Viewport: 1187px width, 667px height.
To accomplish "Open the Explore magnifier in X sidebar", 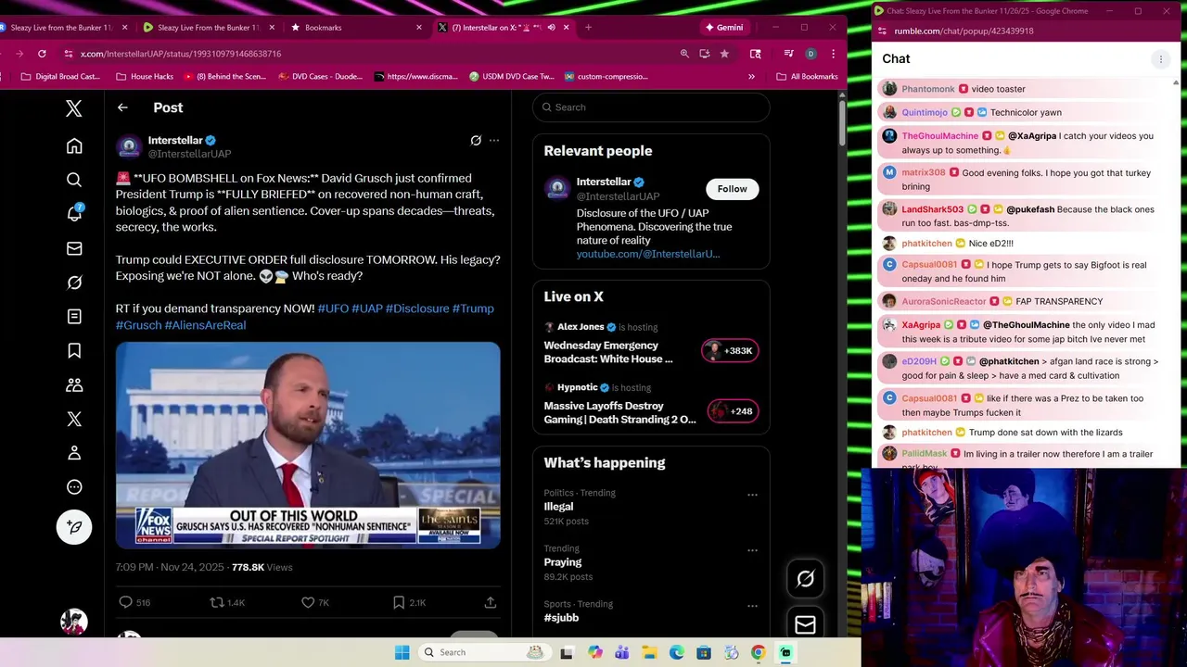I will [74, 180].
